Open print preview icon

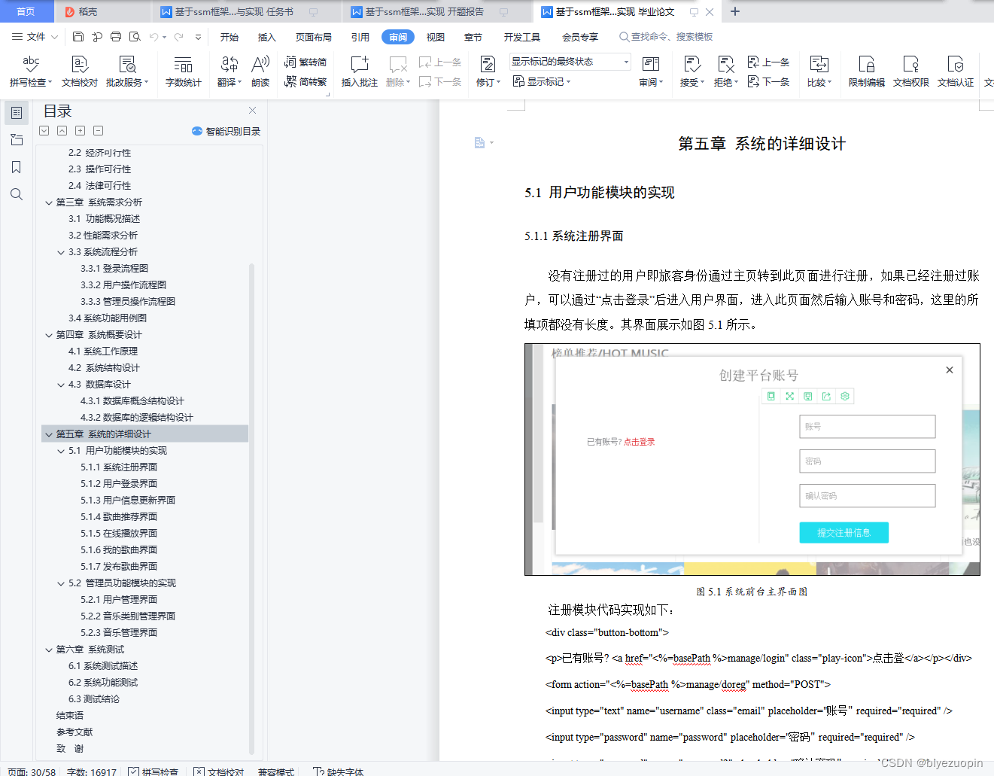135,36
